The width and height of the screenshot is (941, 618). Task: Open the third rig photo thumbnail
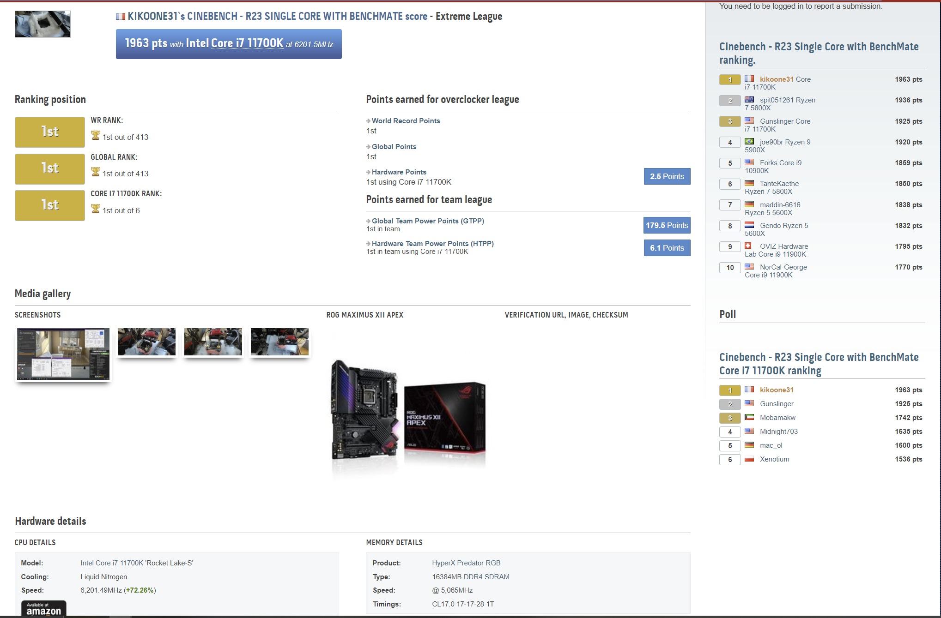point(213,342)
